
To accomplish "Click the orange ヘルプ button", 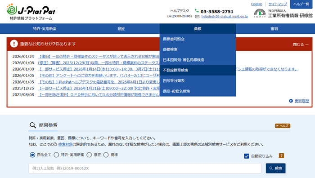I will [x=283, y=126].
